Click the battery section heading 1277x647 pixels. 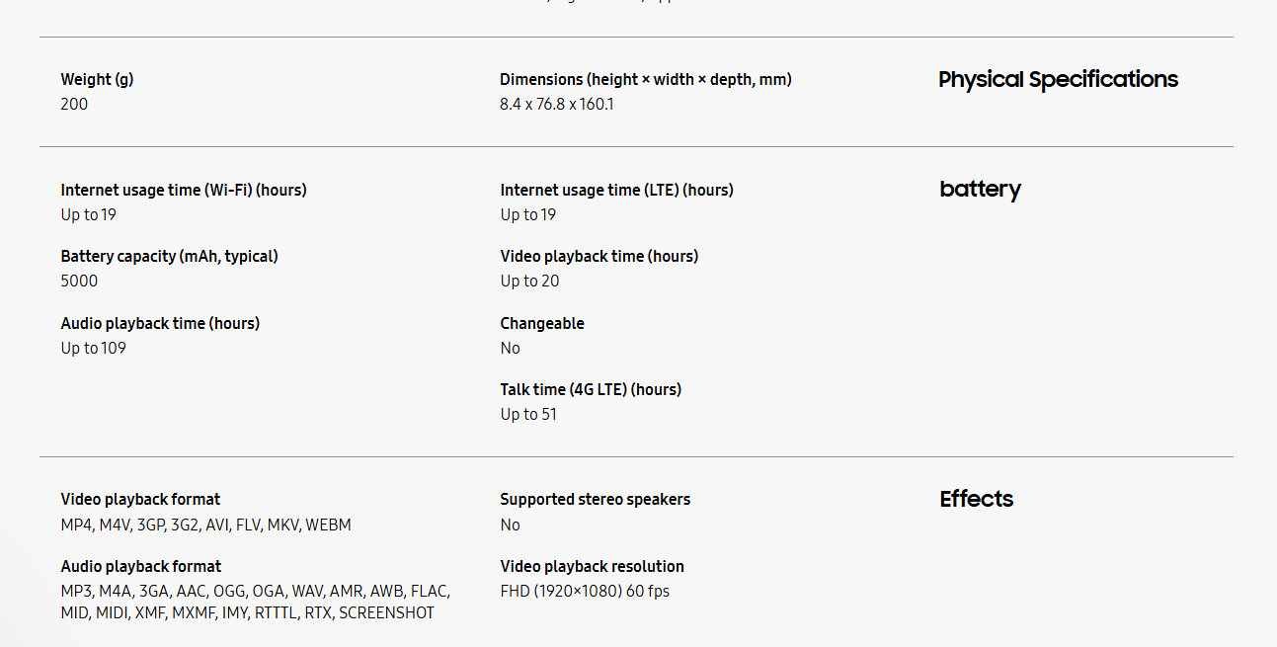980,189
